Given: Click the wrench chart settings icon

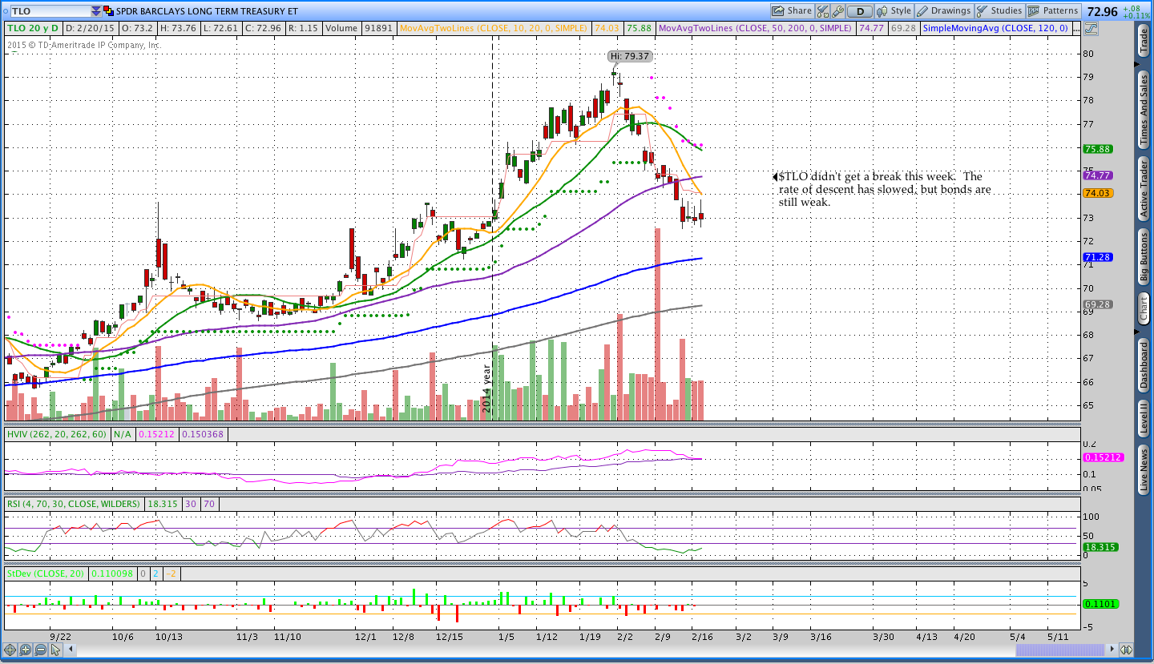Looking at the screenshot, I should [x=837, y=11].
